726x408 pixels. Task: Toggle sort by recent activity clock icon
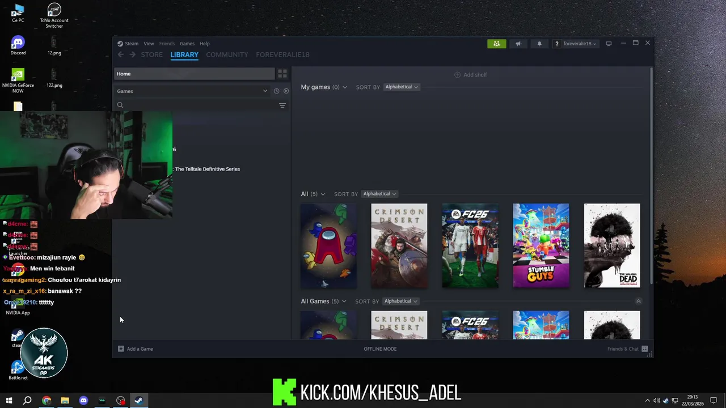pyautogui.click(x=277, y=91)
